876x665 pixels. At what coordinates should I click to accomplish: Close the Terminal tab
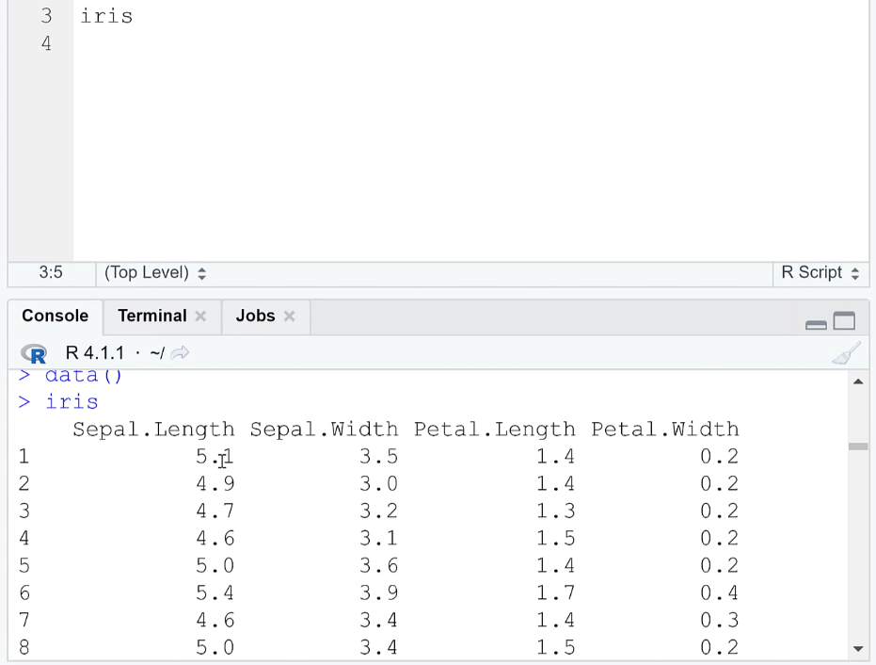(200, 316)
